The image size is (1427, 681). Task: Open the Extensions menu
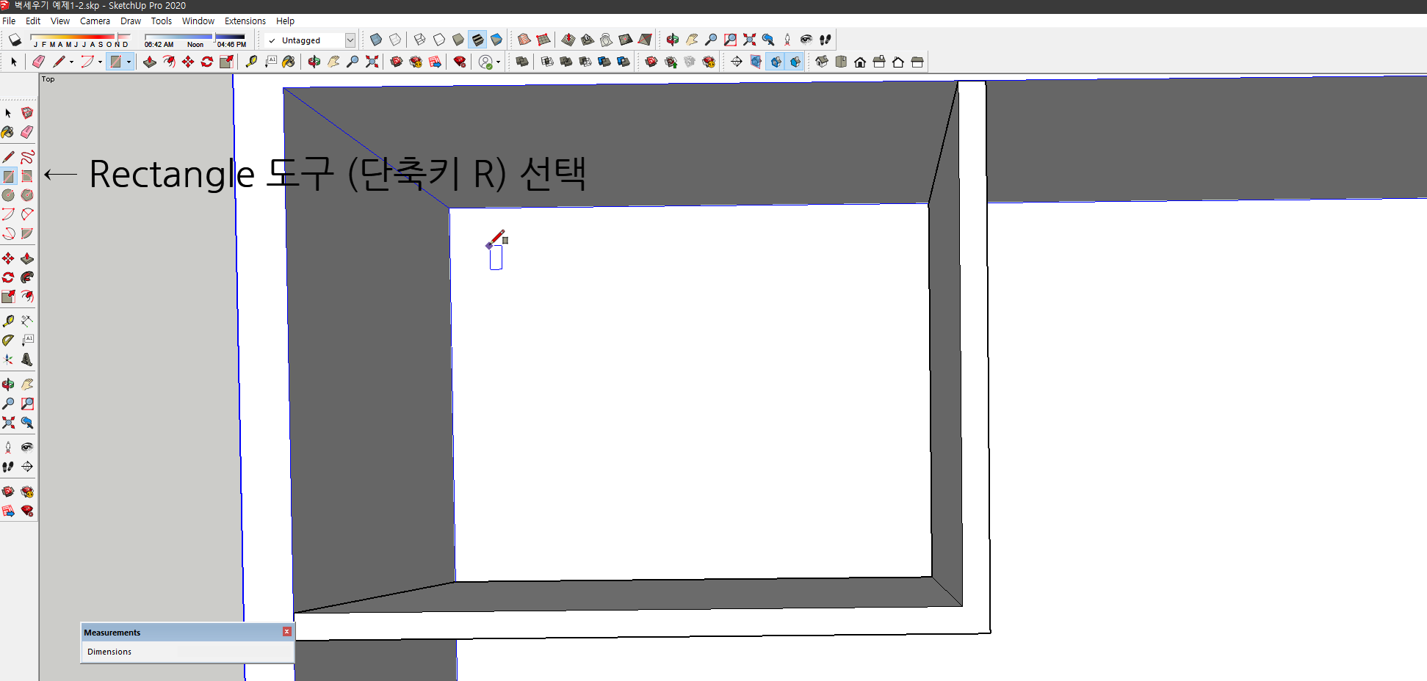click(245, 21)
